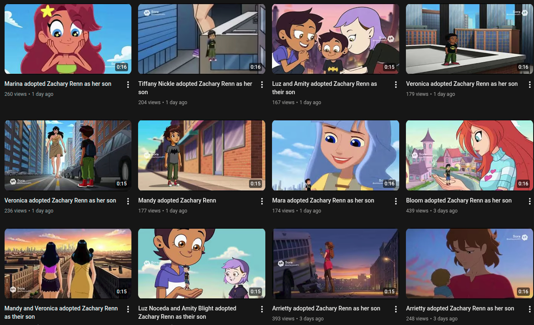Open options menu for Luz Noceda and Amity Blight video

click(x=262, y=309)
